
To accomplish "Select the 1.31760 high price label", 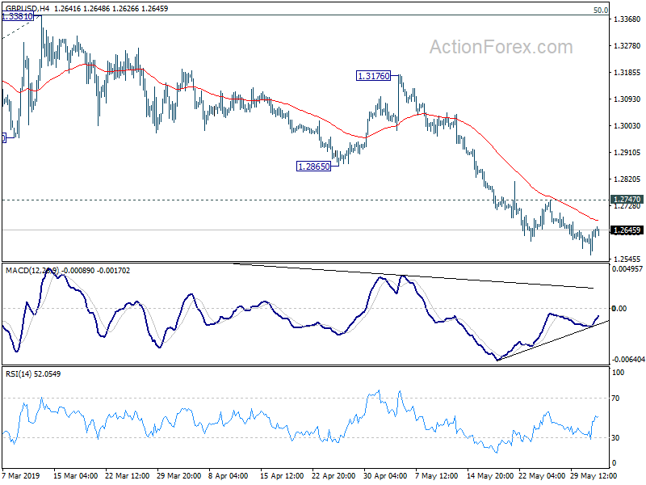I will point(373,76).
